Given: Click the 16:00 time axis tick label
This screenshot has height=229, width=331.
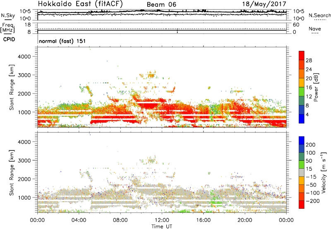Looking at the screenshot, I should [203, 220].
